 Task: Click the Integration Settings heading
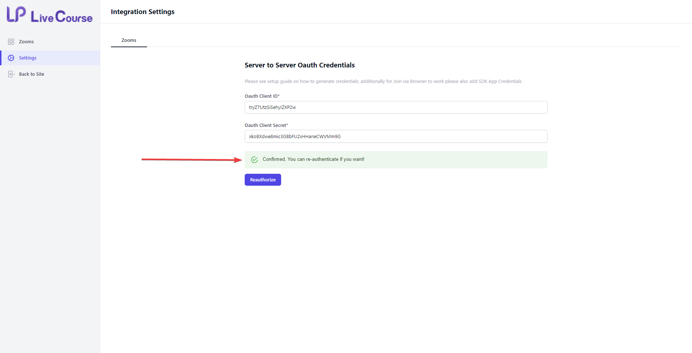(x=143, y=12)
